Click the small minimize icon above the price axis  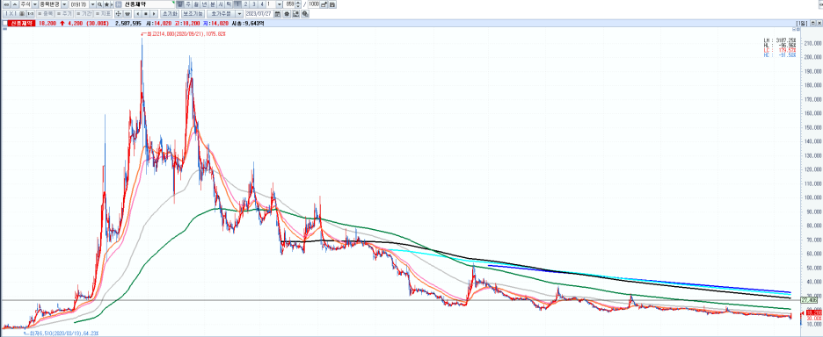click(794, 29)
